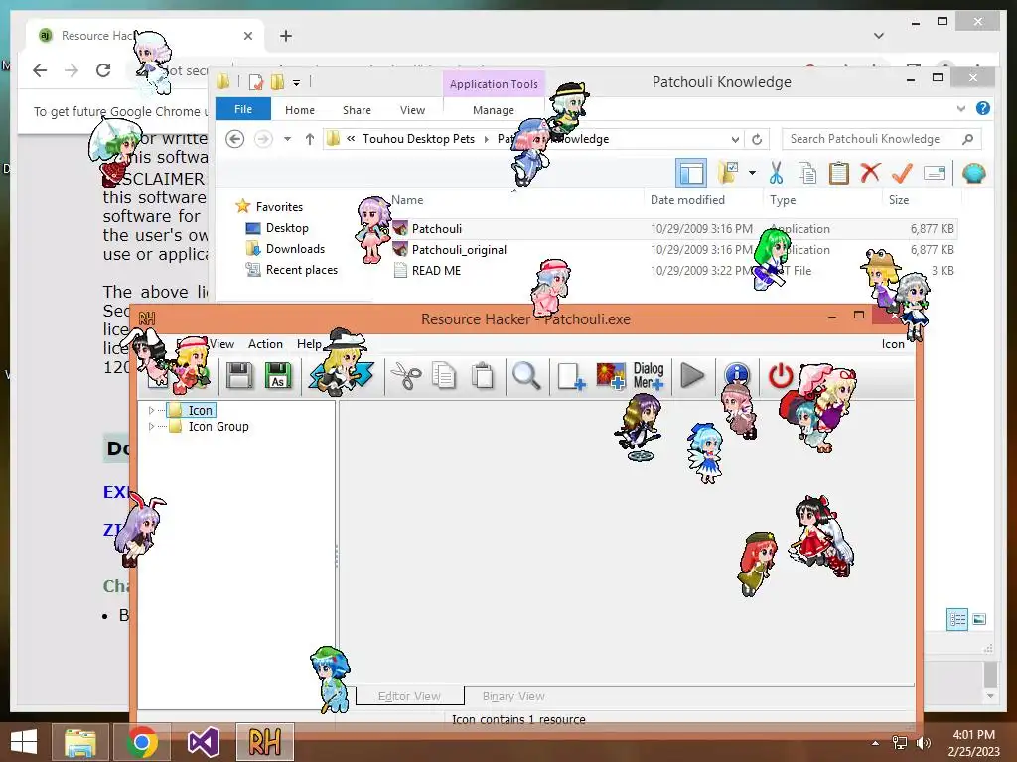Open a new Chrome tab
This screenshot has width=1017, height=762.
pyautogui.click(x=285, y=36)
